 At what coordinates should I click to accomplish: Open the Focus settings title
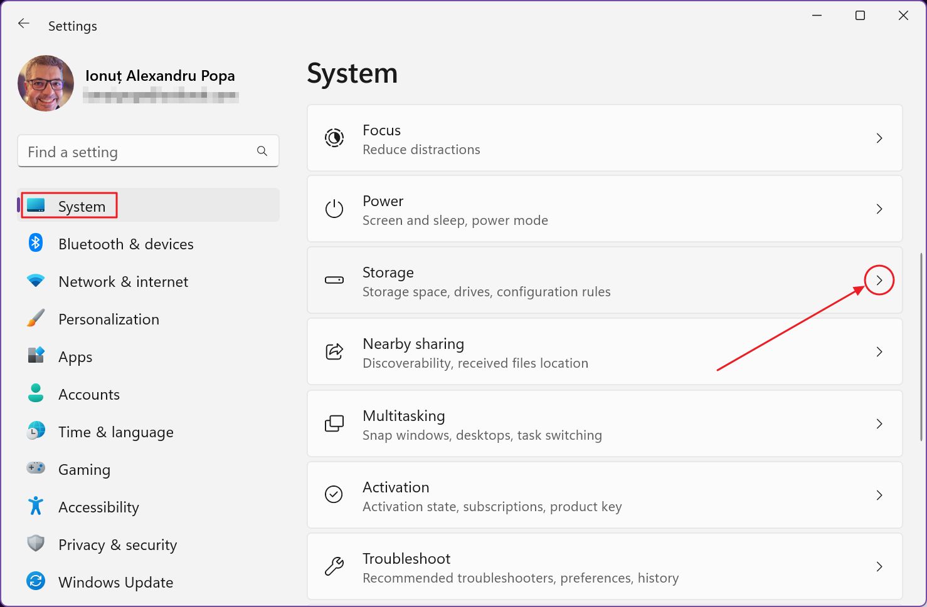tap(381, 130)
